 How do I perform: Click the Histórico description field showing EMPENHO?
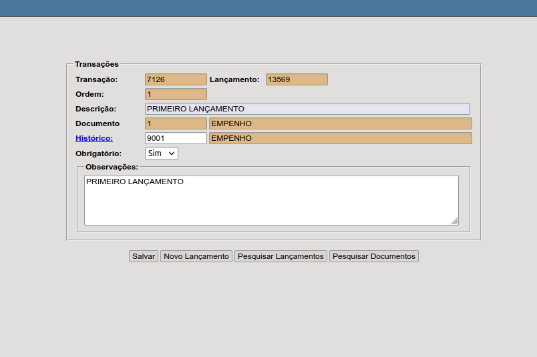340,138
